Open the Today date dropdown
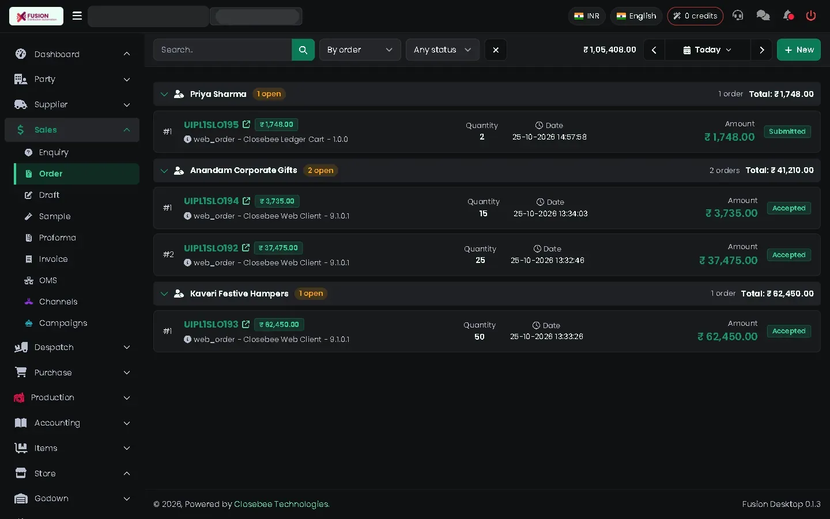 (707, 50)
